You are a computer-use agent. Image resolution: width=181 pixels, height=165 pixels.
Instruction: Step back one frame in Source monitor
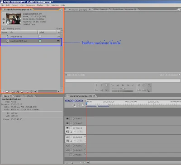click(x=118, y=85)
